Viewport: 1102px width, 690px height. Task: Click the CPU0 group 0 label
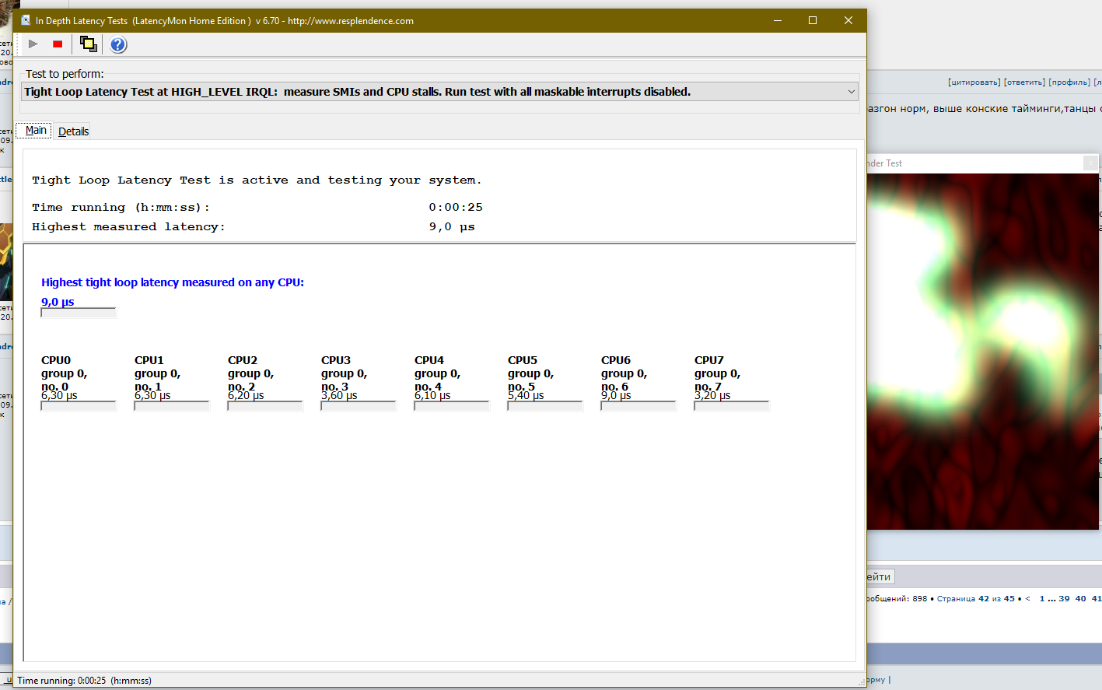(x=64, y=373)
